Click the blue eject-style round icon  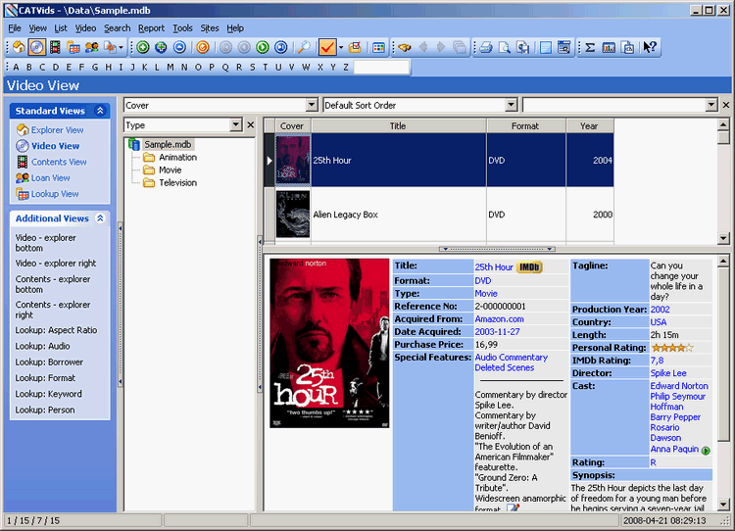[179, 47]
